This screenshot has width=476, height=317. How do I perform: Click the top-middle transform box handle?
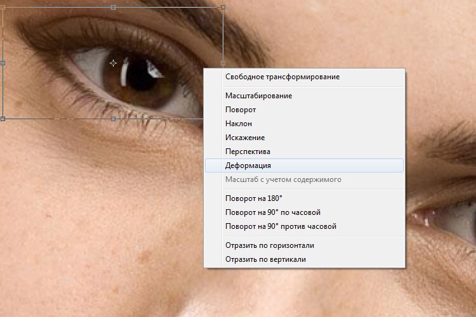point(113,7)
